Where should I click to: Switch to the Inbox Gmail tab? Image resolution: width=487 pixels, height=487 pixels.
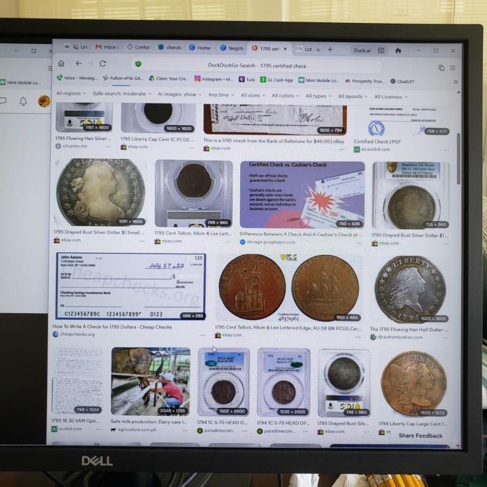(107, 47)
